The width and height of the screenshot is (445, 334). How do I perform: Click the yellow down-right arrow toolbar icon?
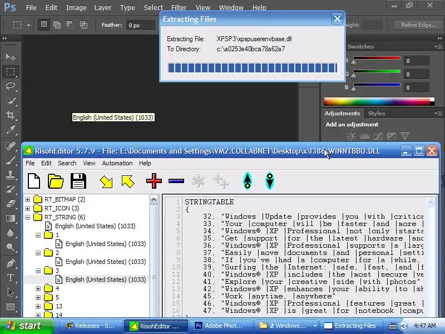tap(106, 181)
